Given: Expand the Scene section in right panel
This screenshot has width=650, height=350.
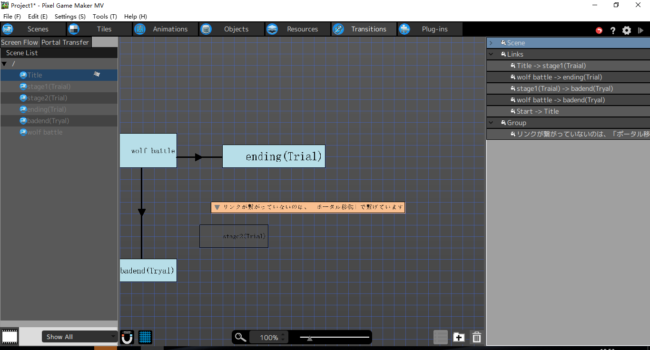Looking at the screenshot, I should 491,43.
